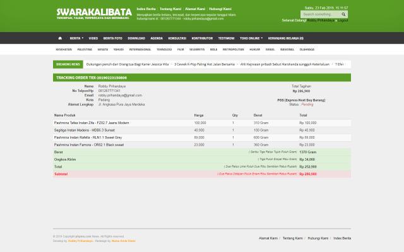
Task: Open the Video menu item
Action: 93,38
